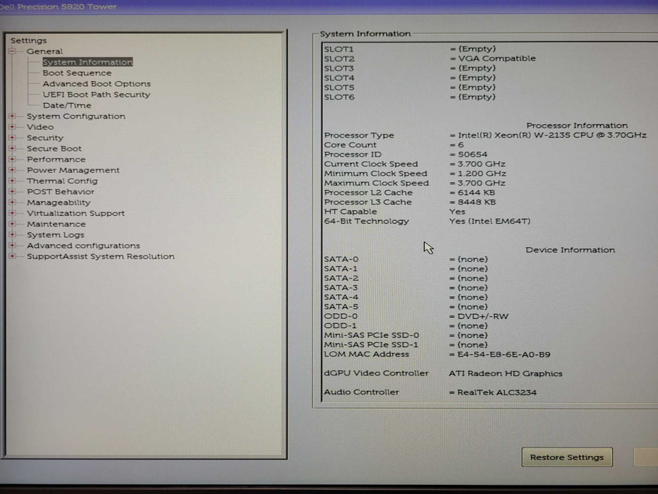658x494 pixels.
Task: Expand the Power Management plus icon
Action: point(12,170)
